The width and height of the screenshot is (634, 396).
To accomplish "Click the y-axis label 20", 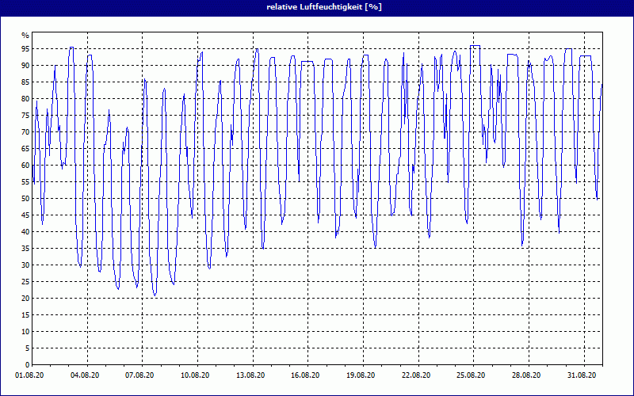I will tap(25, 299).
